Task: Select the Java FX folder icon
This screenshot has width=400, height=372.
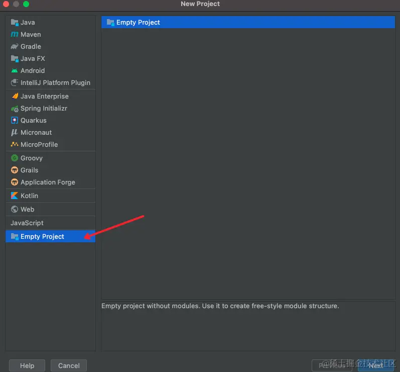Action: (15, 58)
